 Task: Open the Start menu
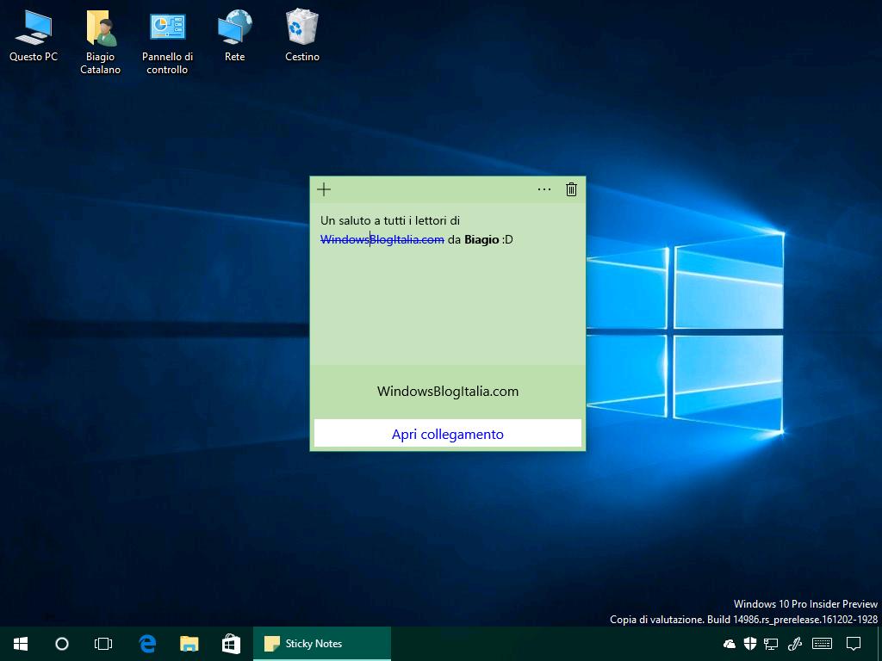(x=21, y=643)
